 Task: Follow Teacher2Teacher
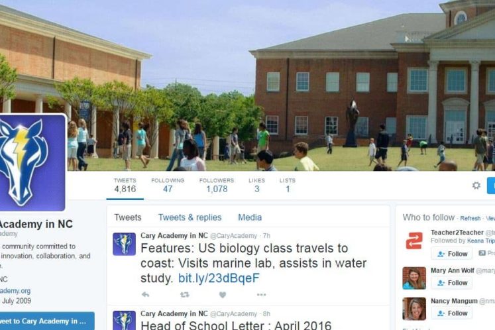tap(452, 254)
